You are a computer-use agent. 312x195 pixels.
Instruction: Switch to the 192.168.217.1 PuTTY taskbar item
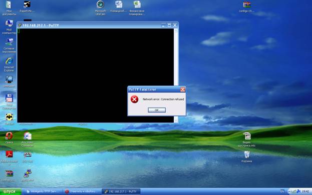click(x=121, y=191)
